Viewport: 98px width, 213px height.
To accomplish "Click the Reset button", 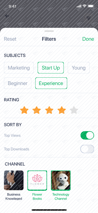I will pyautogui.click(x=10, y=39).
